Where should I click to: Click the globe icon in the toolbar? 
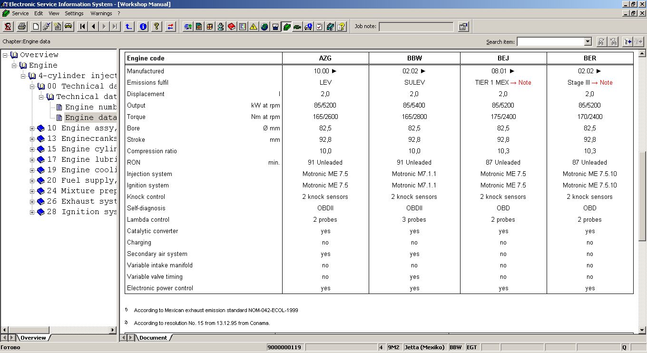(265, 27)
